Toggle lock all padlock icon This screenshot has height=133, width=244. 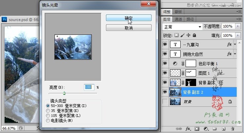click(x=194, y=35)
